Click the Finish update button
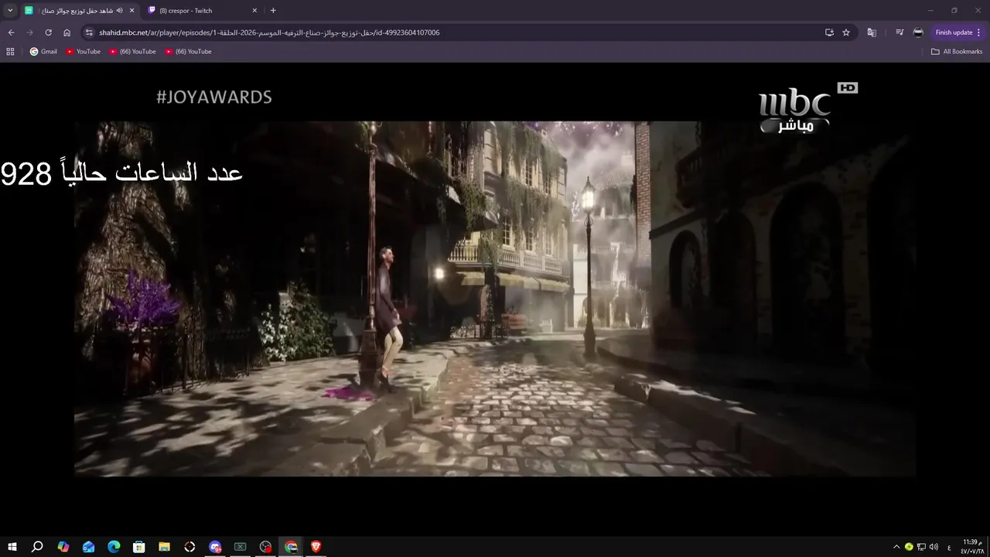990x557 pixels. point(954,32)
